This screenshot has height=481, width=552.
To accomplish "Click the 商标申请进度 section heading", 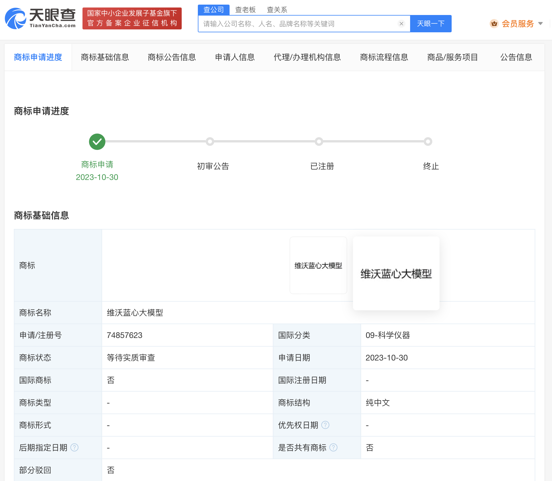I will tap(42, 111).
